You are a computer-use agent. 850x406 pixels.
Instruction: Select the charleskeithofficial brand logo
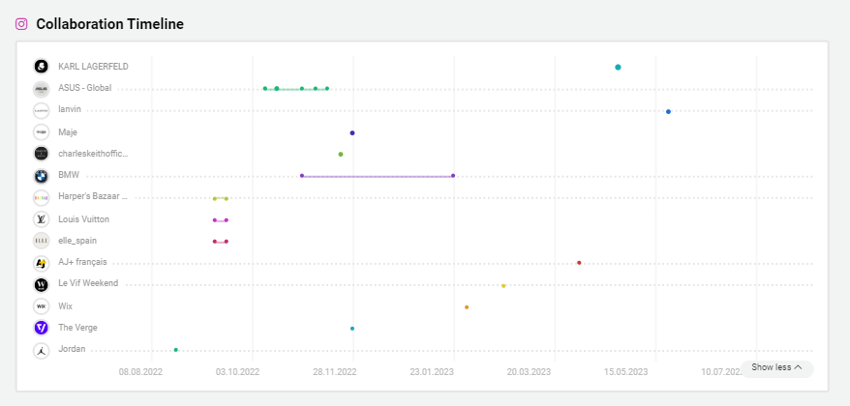point(42,154)
